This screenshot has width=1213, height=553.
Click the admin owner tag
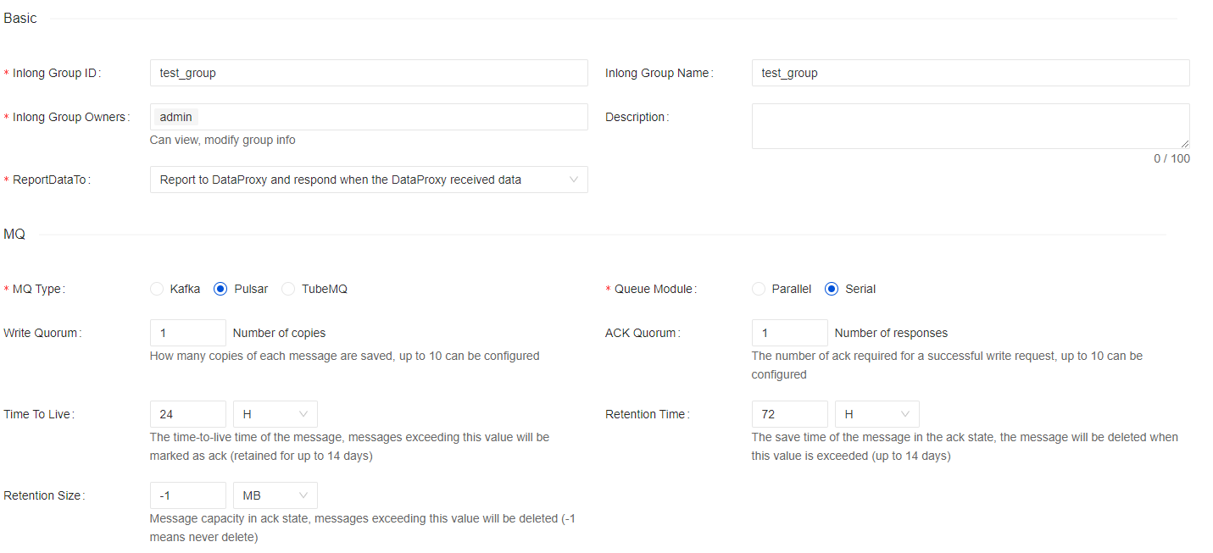[x=175, y=117]
